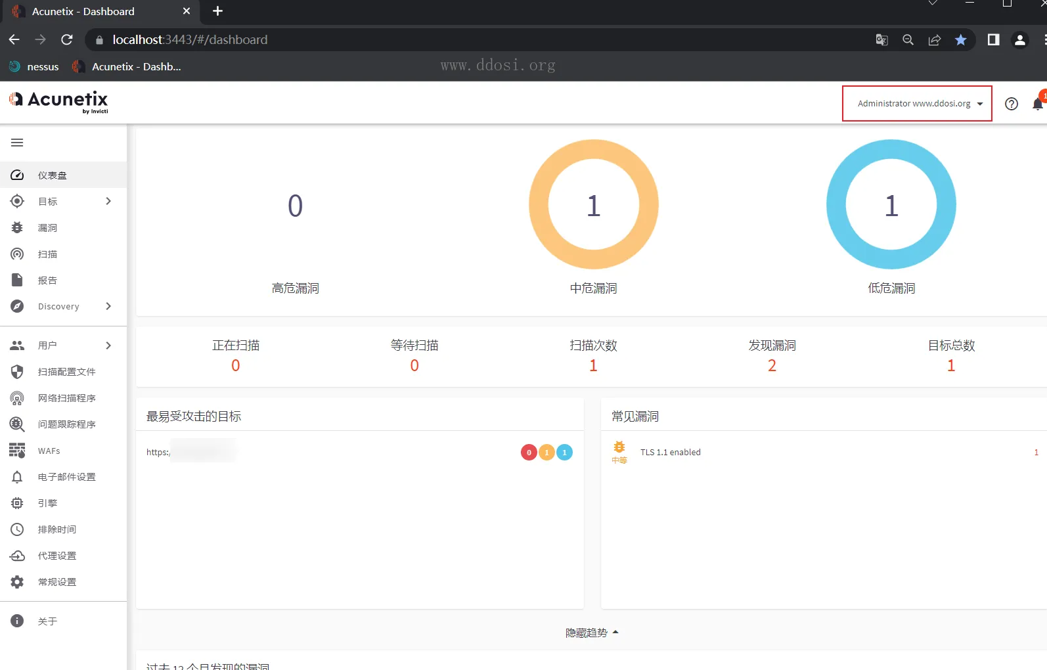
Task: Select the 扫描 radar icon
Action: coord(17,254)
